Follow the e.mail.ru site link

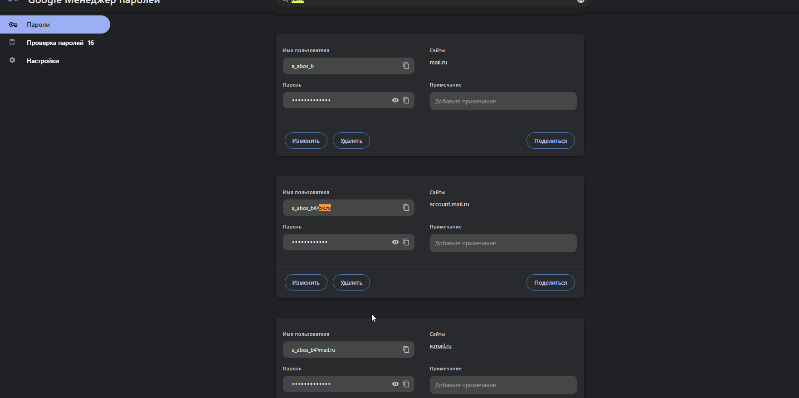click(x=440, y=346)
